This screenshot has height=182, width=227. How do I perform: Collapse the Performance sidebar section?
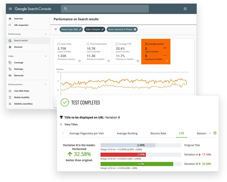click(x=46, y=34)
